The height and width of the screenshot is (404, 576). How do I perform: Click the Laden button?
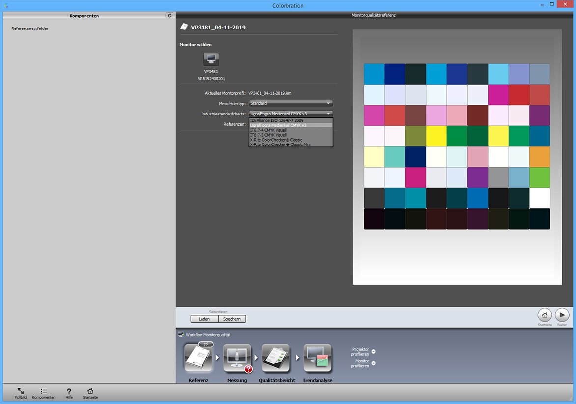(204, 319)
